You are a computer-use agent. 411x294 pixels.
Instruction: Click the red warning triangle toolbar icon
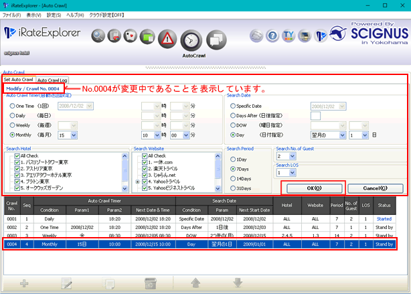(x=167, y=36)
